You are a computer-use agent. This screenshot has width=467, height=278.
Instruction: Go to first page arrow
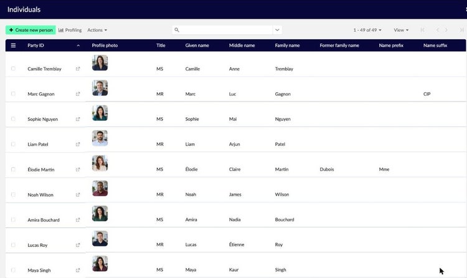pyautogui.click(x=422, y=30)
